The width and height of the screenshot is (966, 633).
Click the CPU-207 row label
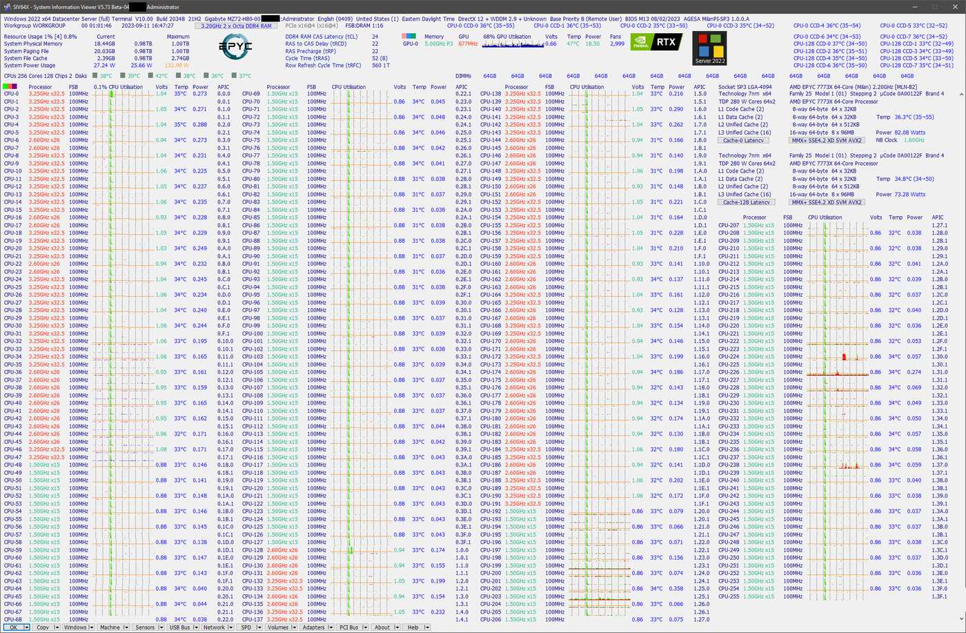pos(729,226)
